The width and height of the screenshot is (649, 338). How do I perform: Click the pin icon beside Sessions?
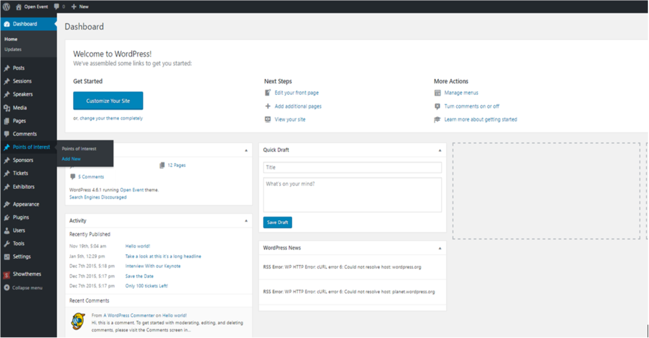(x=7, y=81)
